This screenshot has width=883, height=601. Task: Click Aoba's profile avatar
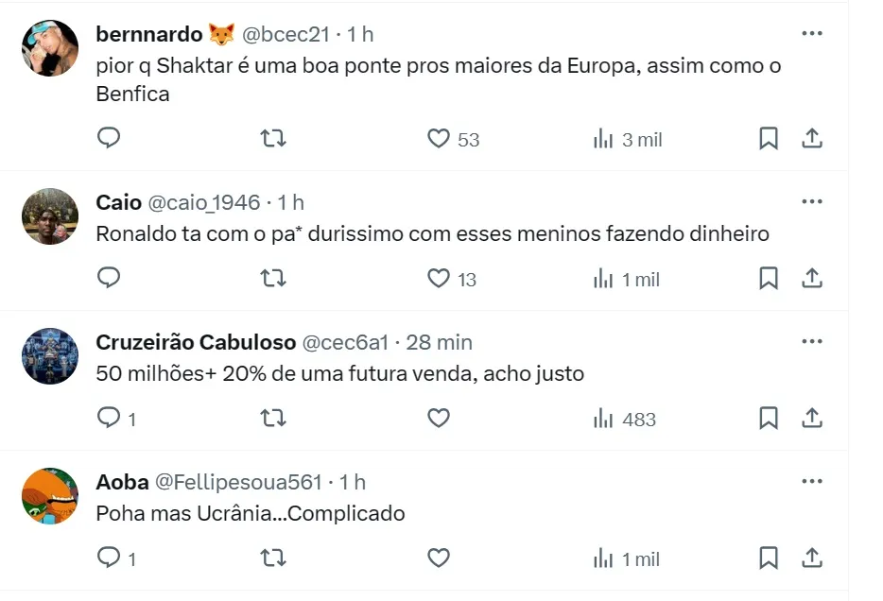(50, 496)
